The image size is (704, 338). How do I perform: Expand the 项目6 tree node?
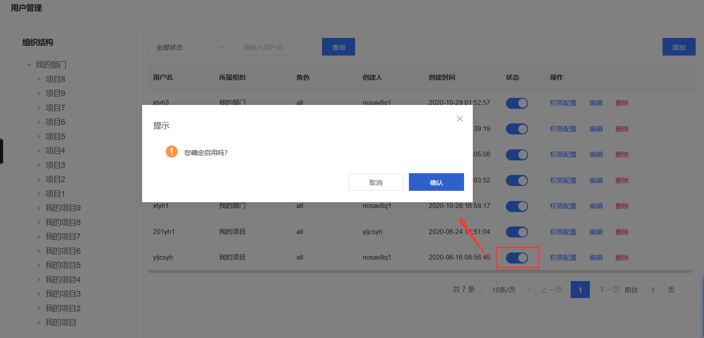click(39, 122)
